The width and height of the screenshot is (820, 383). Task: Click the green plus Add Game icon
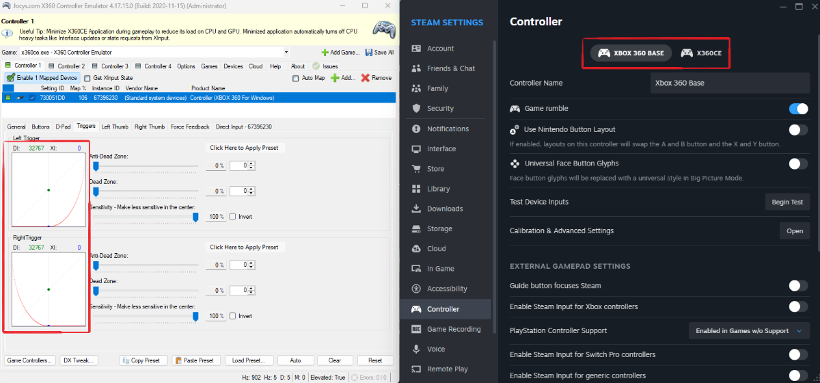pyautogui.click(x=325, y=53)
